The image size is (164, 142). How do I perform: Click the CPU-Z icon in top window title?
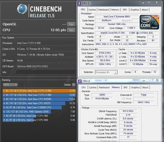[x=79, y=4]
